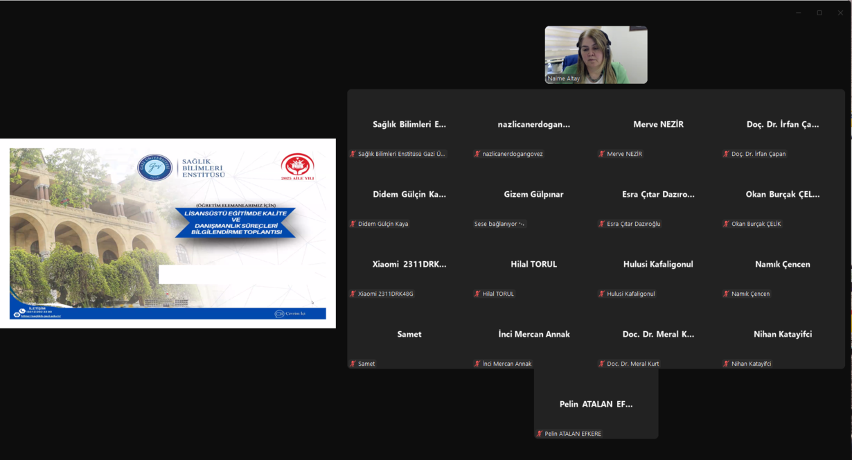852x460 pixels.
Task: Click the muted mic icon beside Samet
Action: [353, 364]
